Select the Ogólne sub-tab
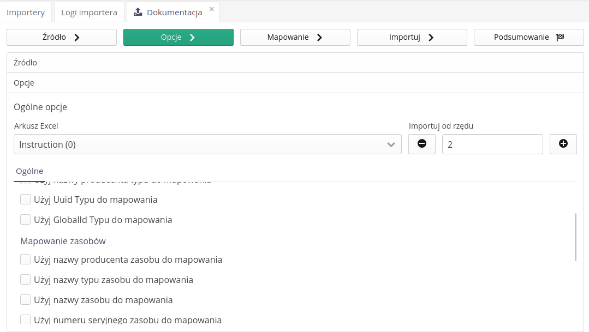This screenshot has width=589, height=332. coord(29,171)
